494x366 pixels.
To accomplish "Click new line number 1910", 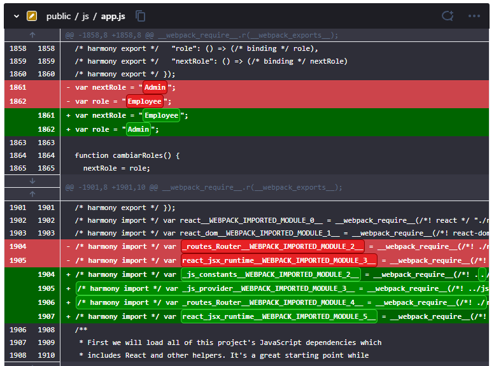I will pos(46,355).
